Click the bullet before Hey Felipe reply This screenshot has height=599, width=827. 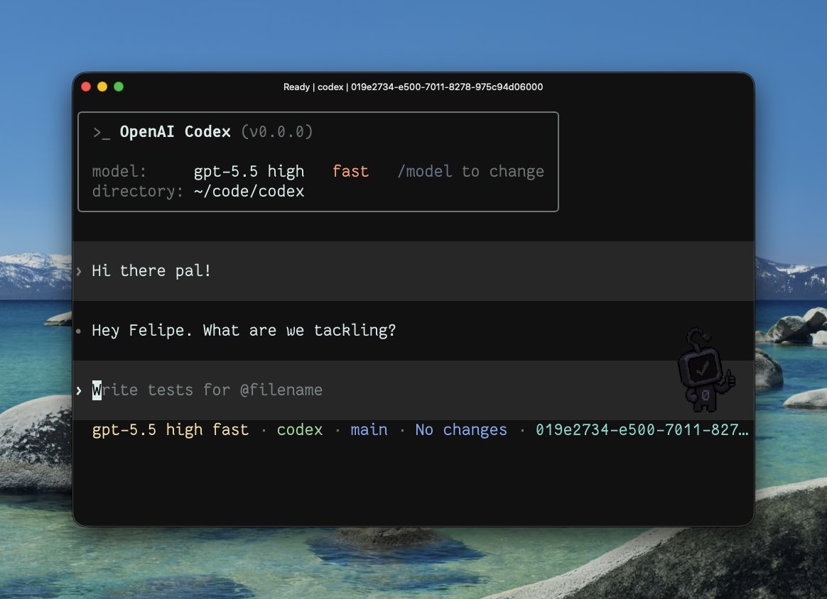pos(79,331)
